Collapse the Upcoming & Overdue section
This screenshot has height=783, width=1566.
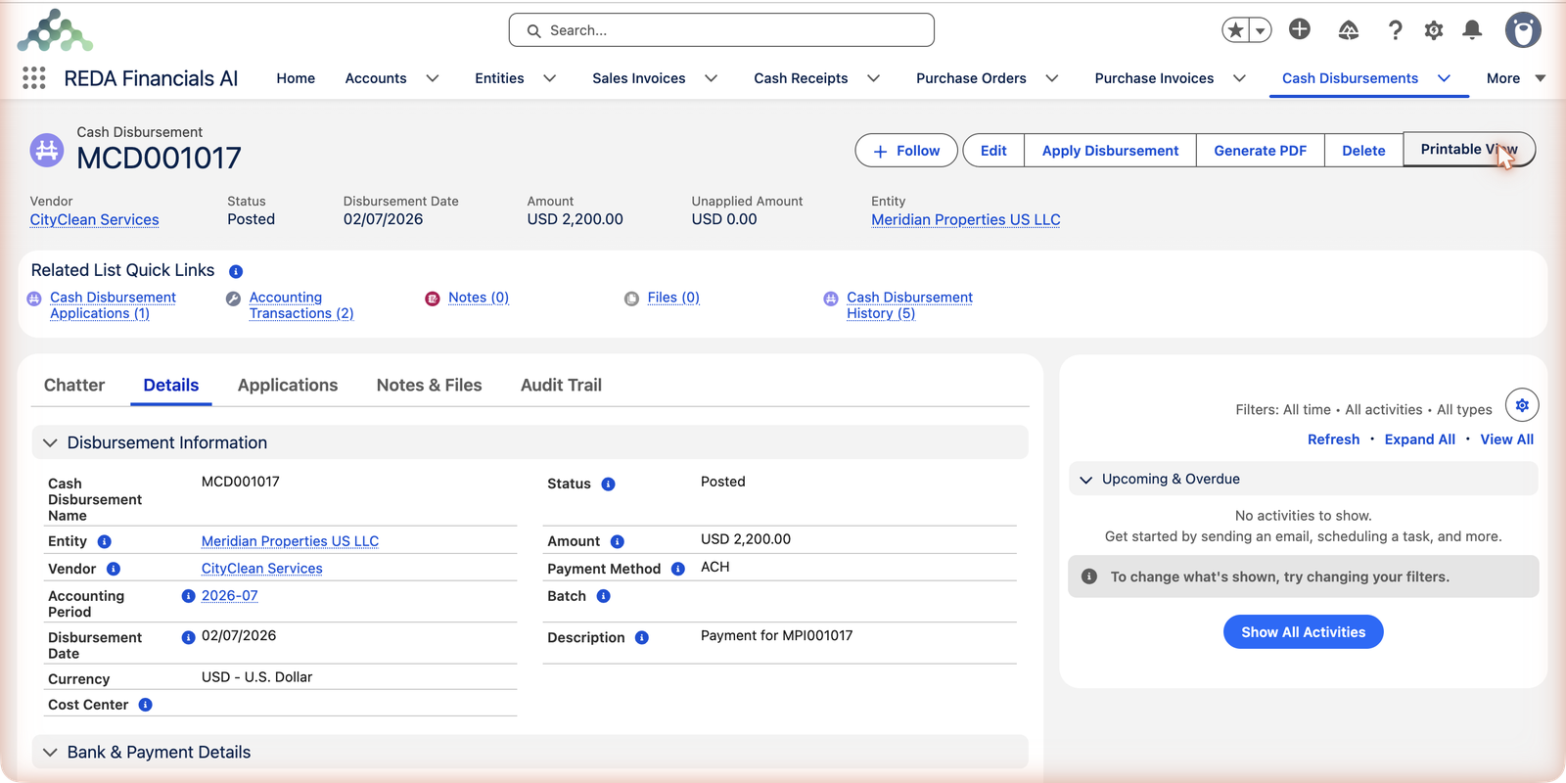click(x=1085, y=480)
